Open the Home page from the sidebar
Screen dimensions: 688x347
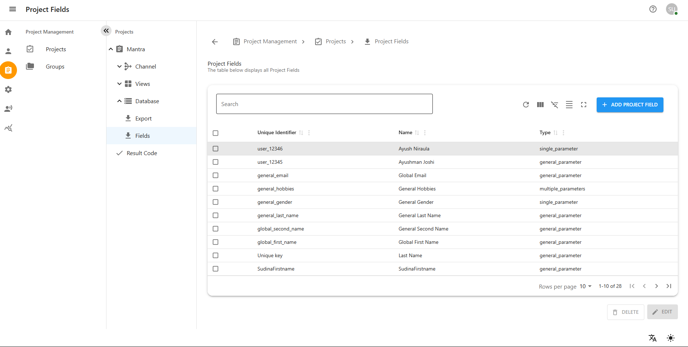pyautogui.click(x=8, y=32)
